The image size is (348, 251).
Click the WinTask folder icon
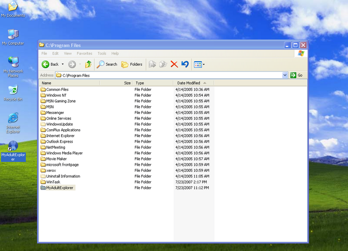(43, 182)
